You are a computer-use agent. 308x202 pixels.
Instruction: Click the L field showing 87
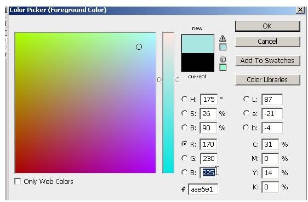[x=272, y=100]
